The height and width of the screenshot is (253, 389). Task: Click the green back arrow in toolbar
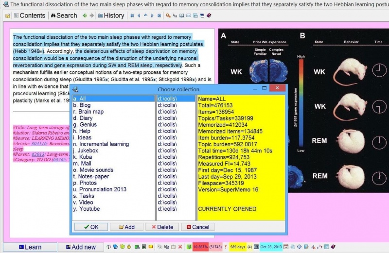[85, 16]
